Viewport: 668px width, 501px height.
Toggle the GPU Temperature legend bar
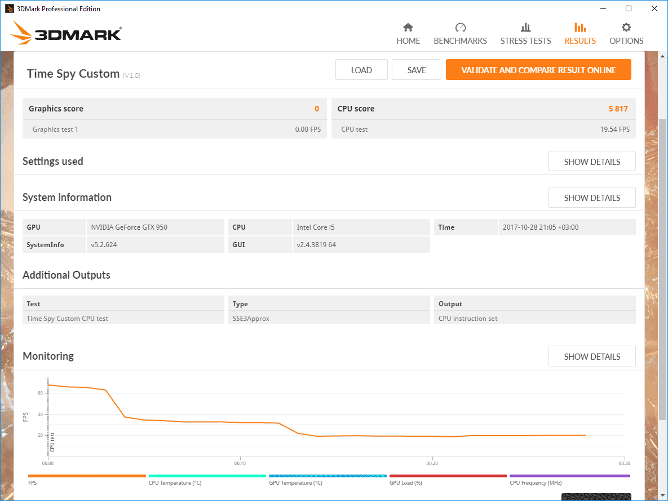point(328,476)
